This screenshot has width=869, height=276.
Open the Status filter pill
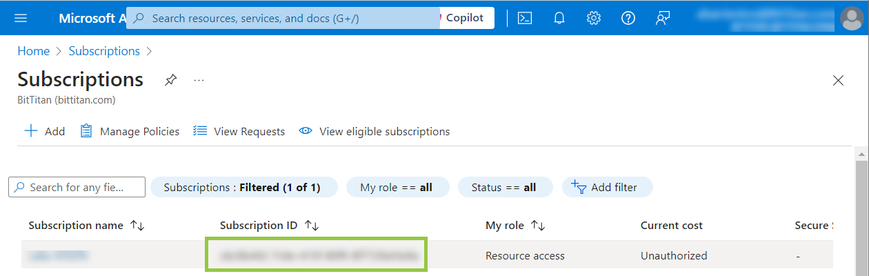(504, 187)
